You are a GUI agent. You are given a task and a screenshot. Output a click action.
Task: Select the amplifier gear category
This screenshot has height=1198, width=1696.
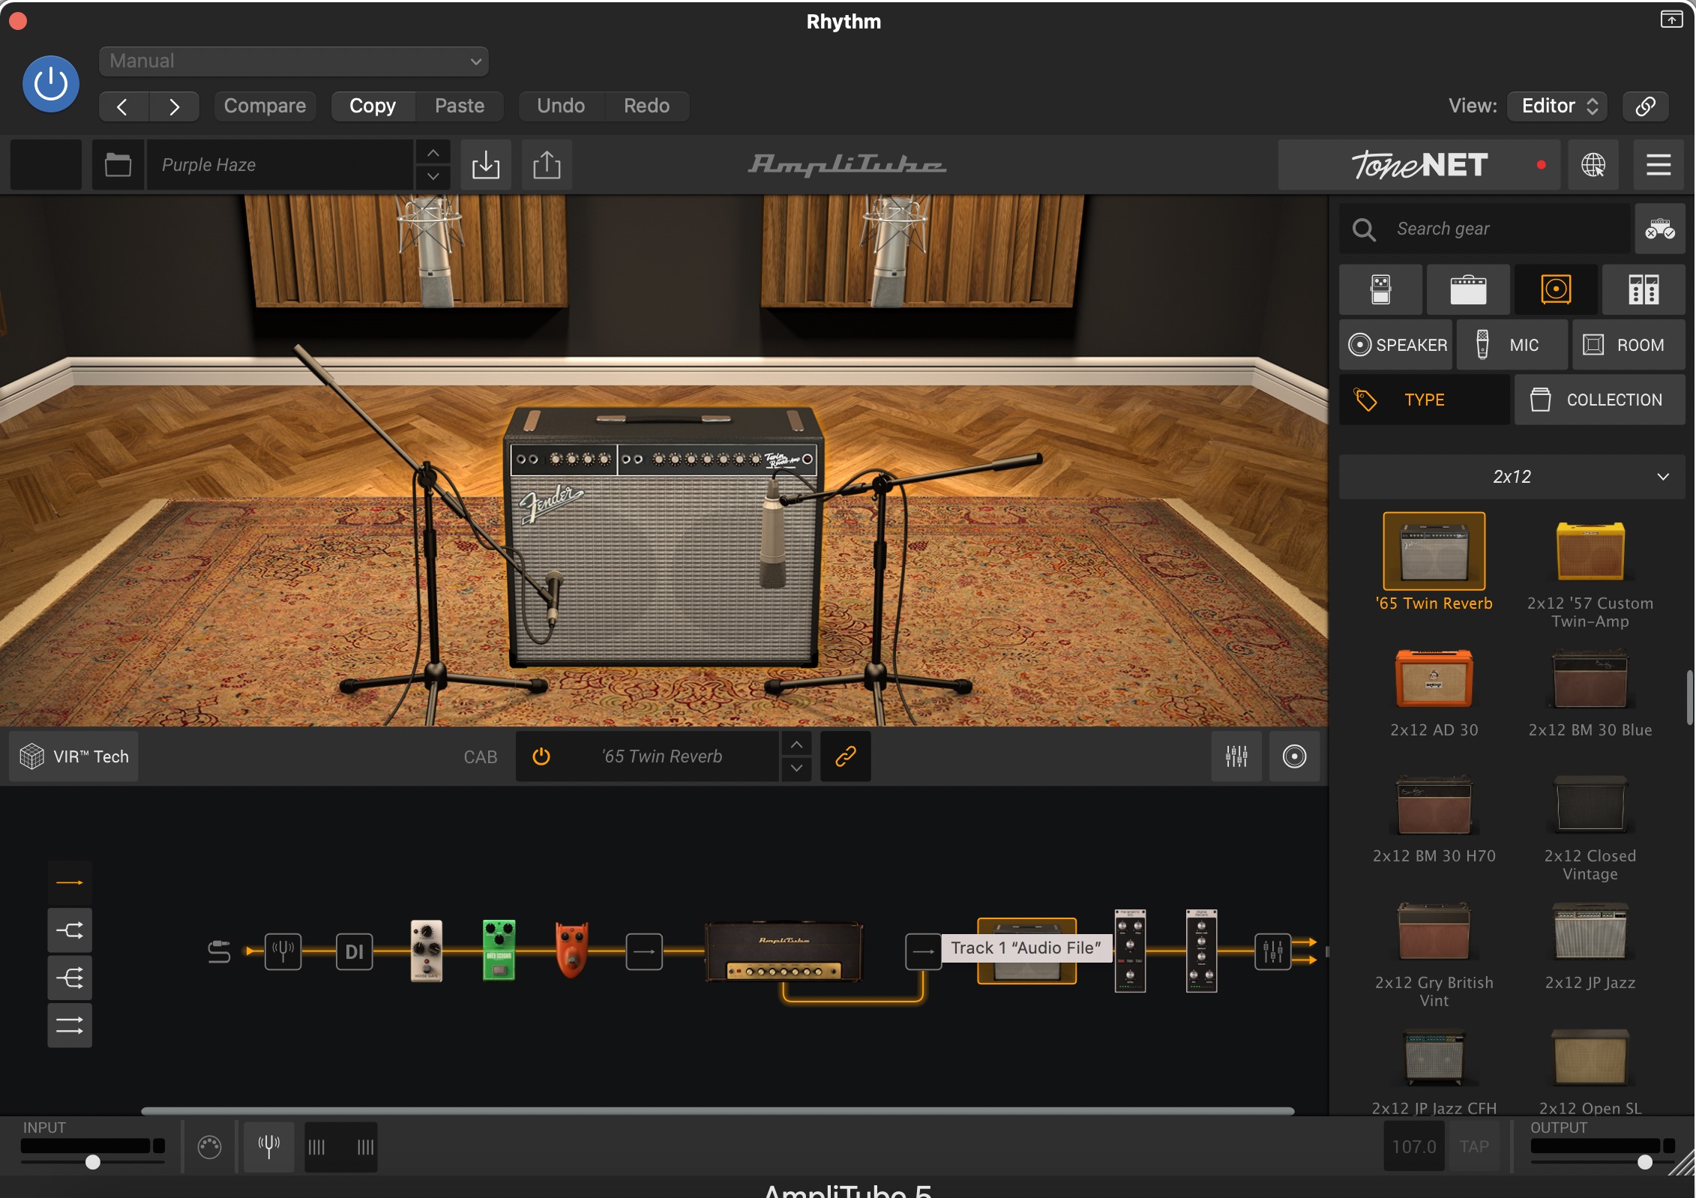click(1468, 289)
